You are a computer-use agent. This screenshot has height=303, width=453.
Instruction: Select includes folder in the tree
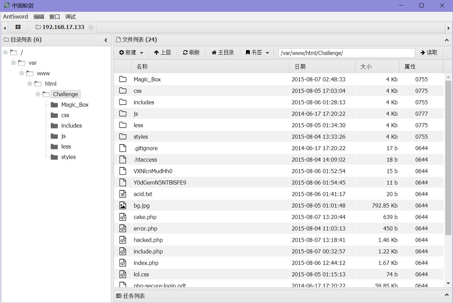point(71,126)
